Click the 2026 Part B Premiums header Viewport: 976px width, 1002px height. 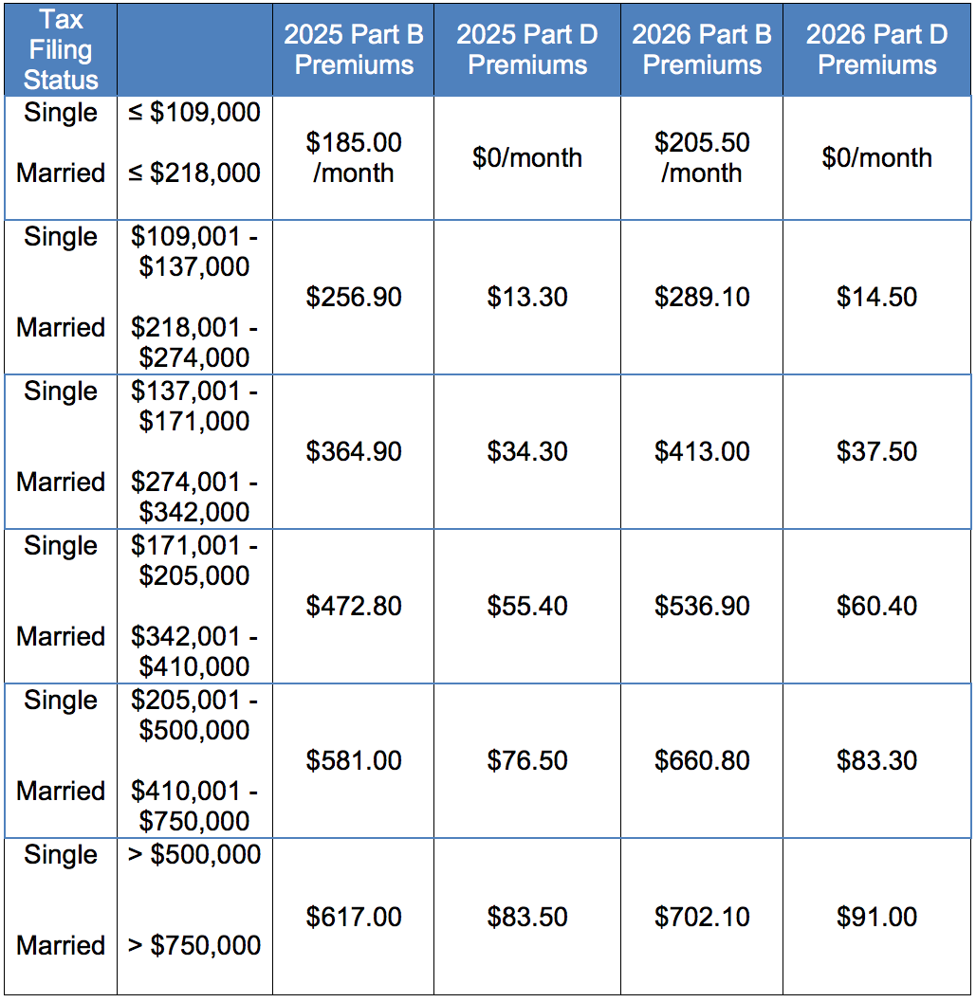702,49
